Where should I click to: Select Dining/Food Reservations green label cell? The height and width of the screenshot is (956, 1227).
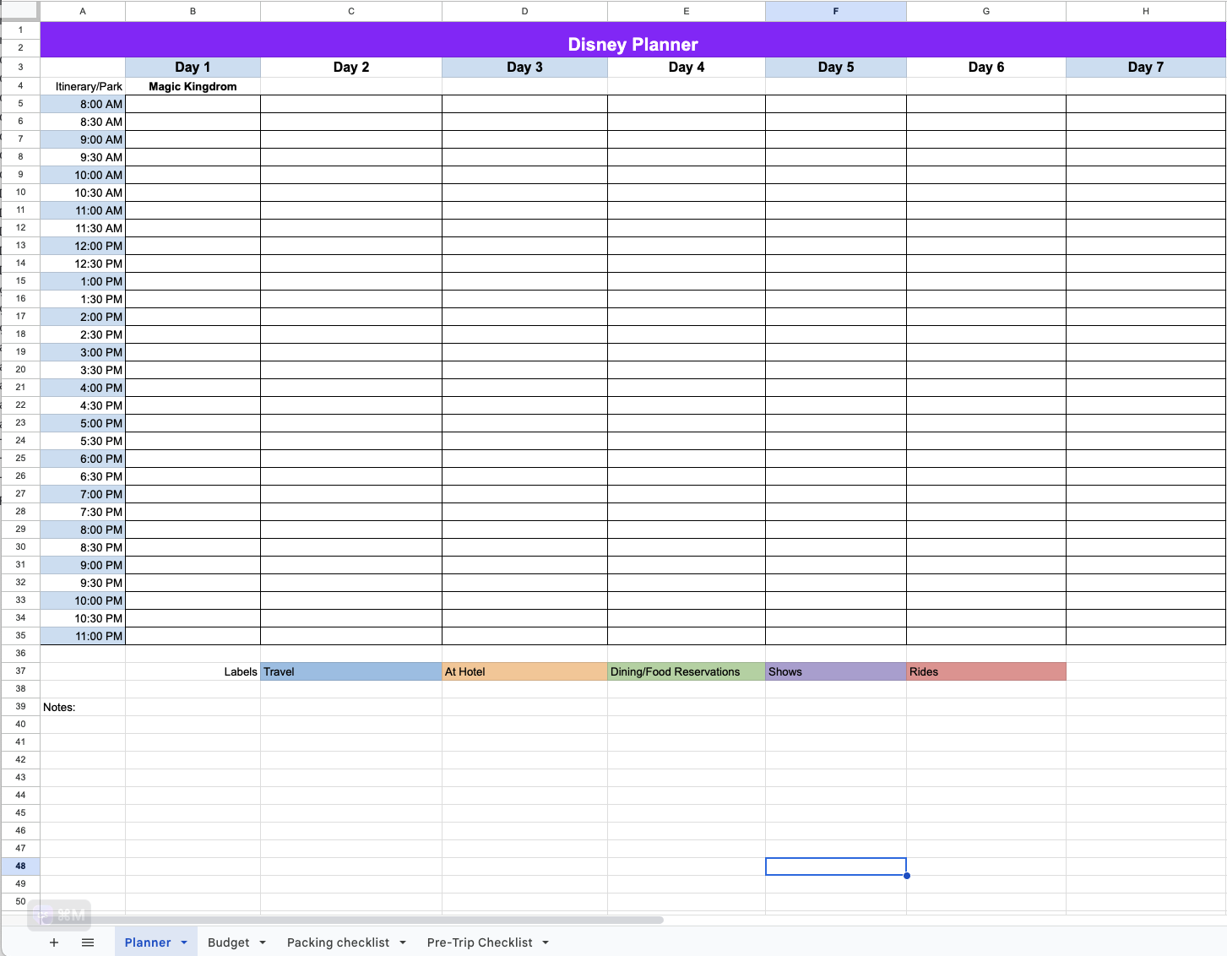pyautogui.click(x=687, y=671)
